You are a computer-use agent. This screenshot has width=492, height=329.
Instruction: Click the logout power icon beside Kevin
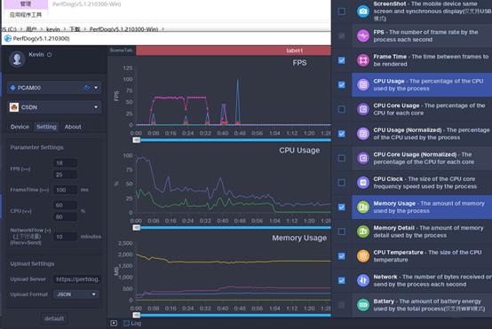point(49,54)
